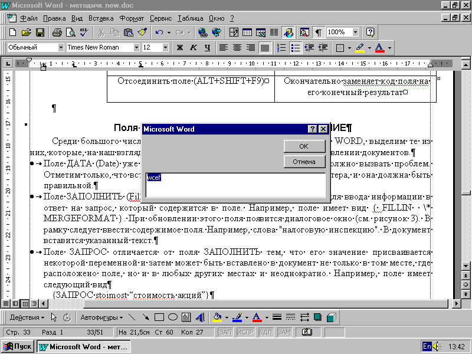Screen dimensions: 472x354
Task: Paste from the clipboard
Action: click(129, 32)
